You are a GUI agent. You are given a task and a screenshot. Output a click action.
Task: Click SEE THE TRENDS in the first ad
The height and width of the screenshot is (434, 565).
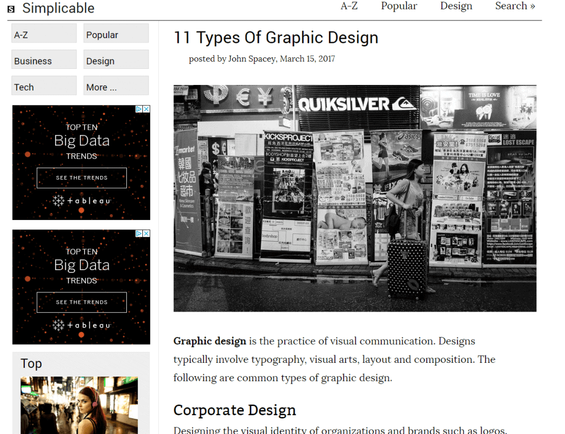pyautogui.click(x=82, y=178)
